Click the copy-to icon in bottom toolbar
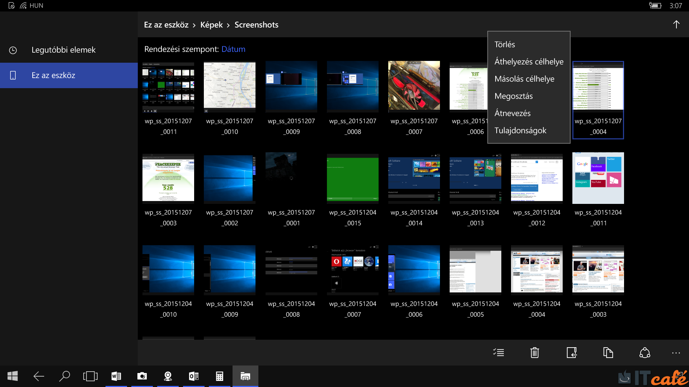The image size is (689, 387). [608, 353]
